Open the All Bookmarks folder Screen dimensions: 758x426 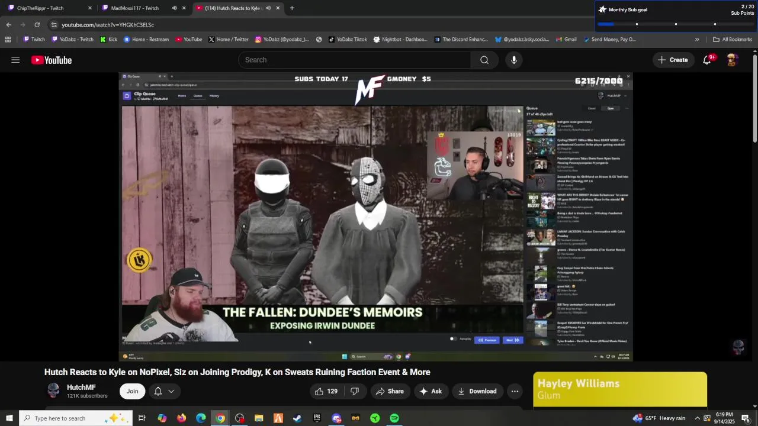[x=733, y=40]
